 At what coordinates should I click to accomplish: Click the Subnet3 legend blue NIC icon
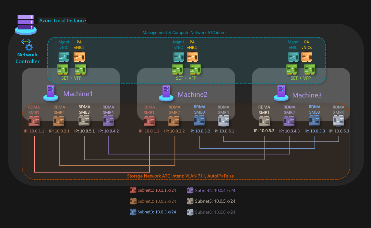click(x=133, y=212)
